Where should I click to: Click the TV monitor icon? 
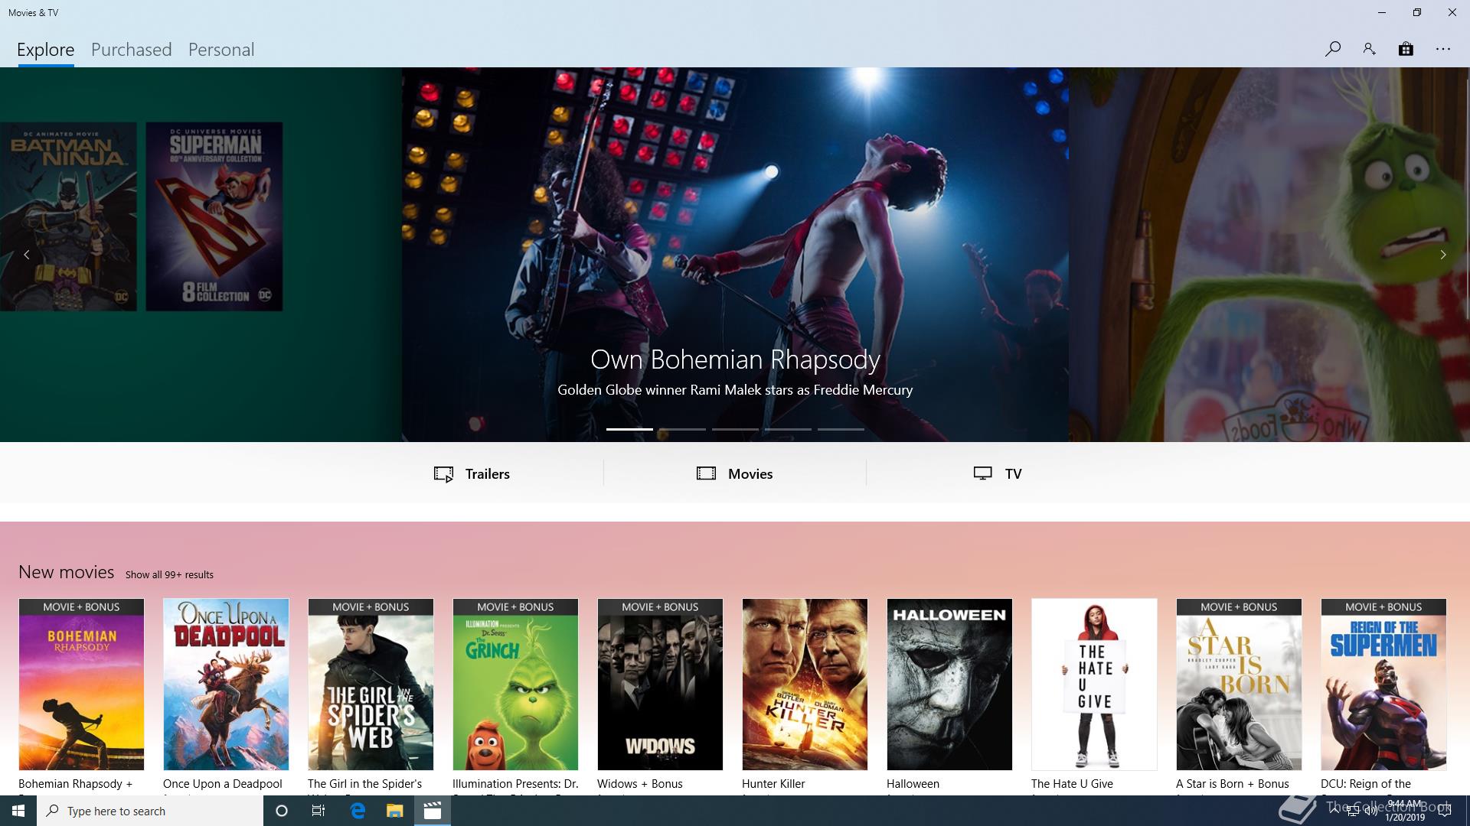(x=983, y=473)
